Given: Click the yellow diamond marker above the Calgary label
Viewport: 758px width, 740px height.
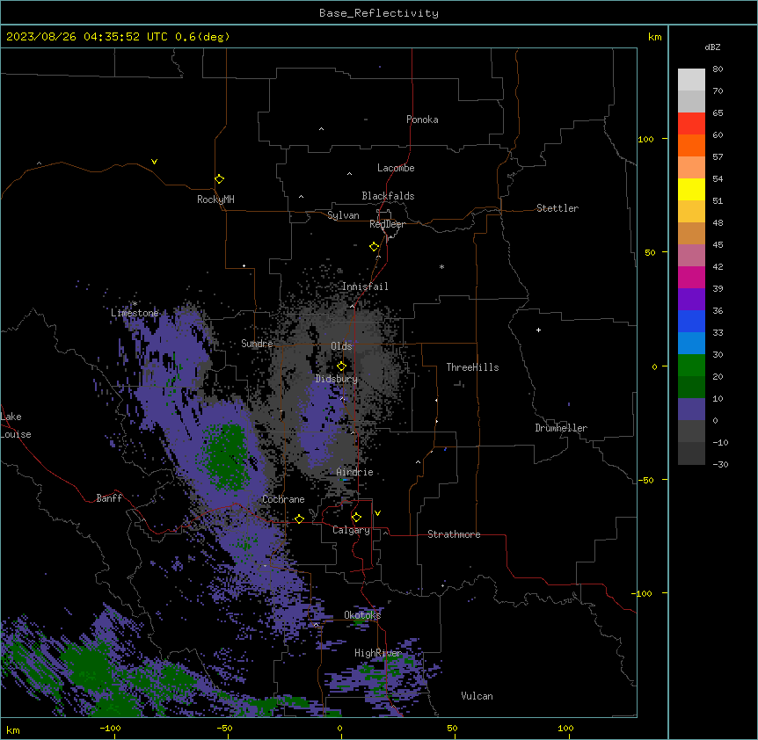Looking at the screenshot, I should coord(356,518).
